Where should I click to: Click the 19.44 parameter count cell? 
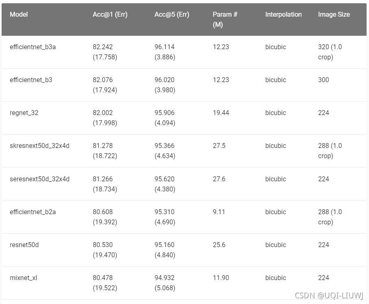click(221, 113)
